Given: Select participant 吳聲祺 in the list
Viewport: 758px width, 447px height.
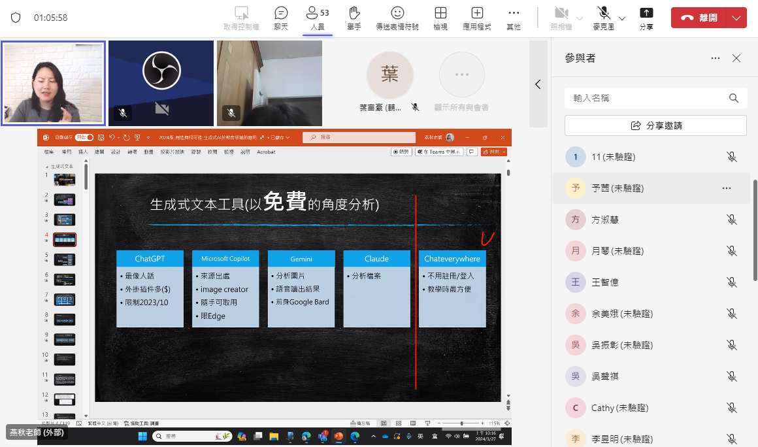Looking at the screenshot, I should click(x=651, y=376).
